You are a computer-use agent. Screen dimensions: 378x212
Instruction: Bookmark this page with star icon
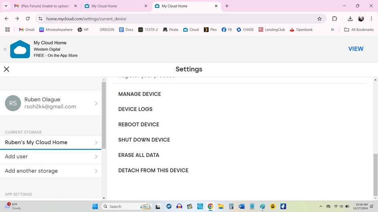tap(319, 18)
